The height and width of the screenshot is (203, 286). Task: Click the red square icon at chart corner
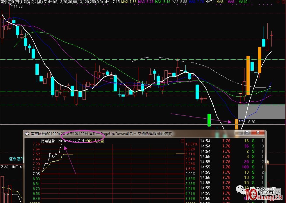point(283,2)
